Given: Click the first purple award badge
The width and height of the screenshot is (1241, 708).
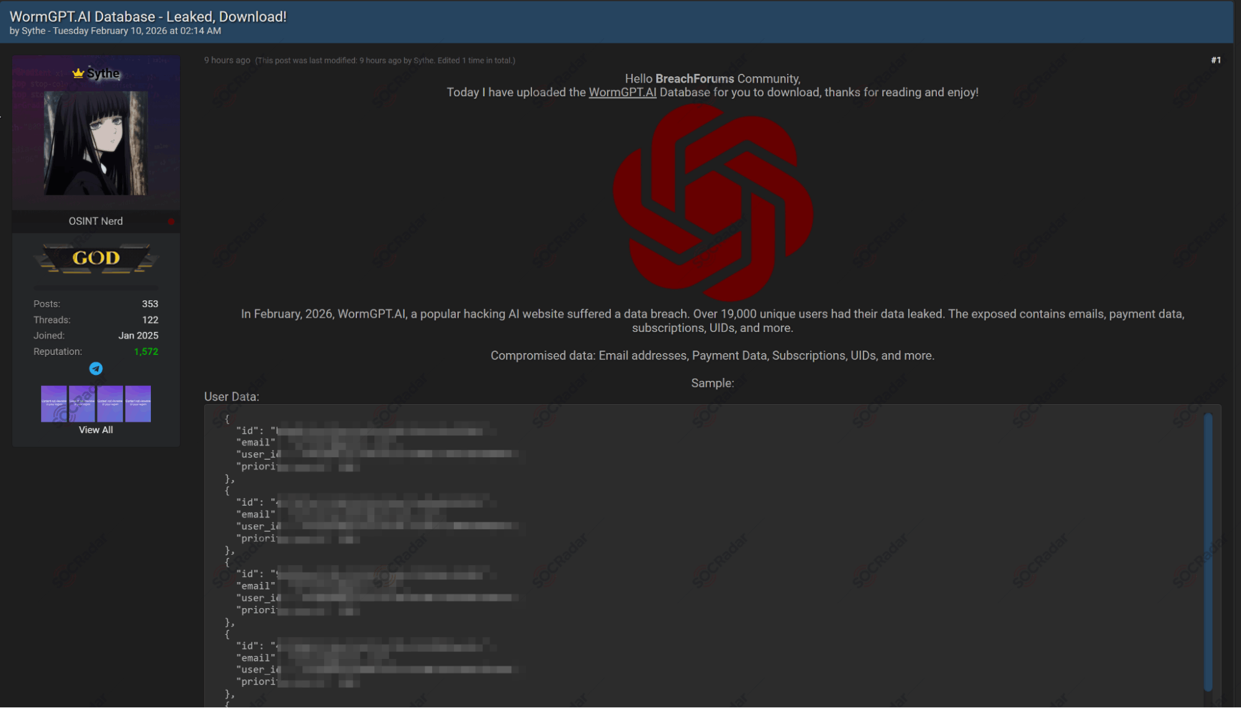Looking at the screenshot, I should pos(54,404).
